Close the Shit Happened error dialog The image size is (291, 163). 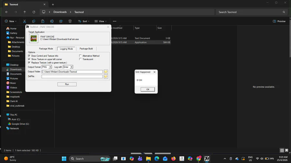click(155, 72)
